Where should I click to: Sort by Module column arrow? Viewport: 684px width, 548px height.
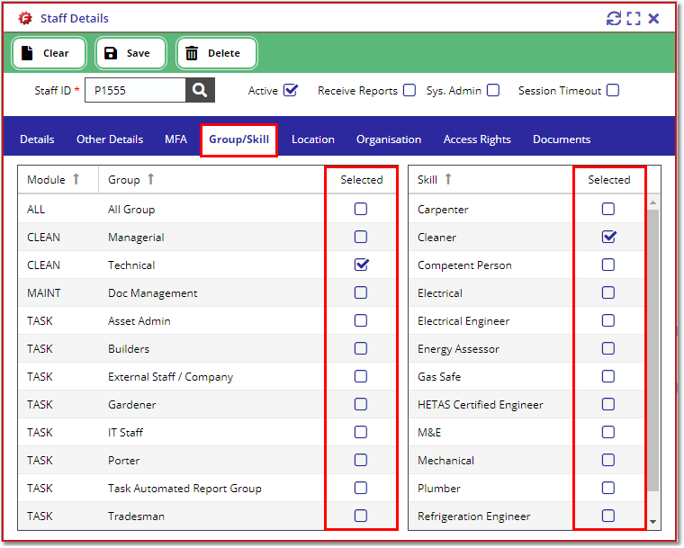76,179
